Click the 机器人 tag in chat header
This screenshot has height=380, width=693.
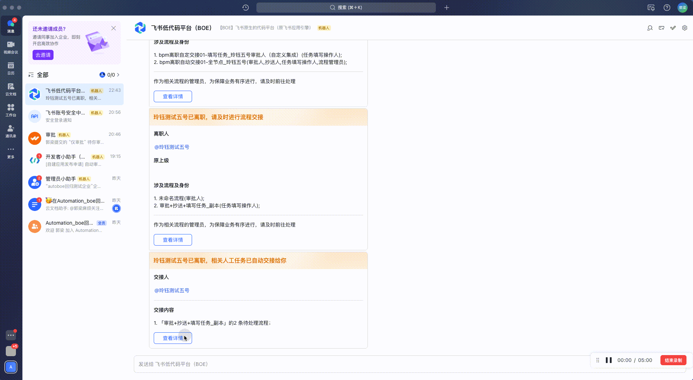pyautogui.click(x=324, y=28)
